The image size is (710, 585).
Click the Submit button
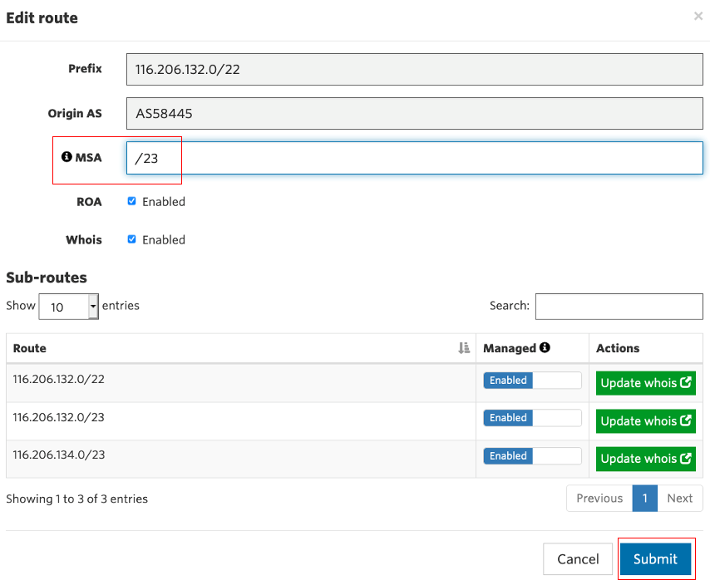click(656, 558)
